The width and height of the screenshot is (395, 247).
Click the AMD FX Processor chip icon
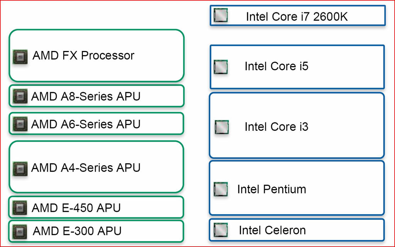pos(20,57)
